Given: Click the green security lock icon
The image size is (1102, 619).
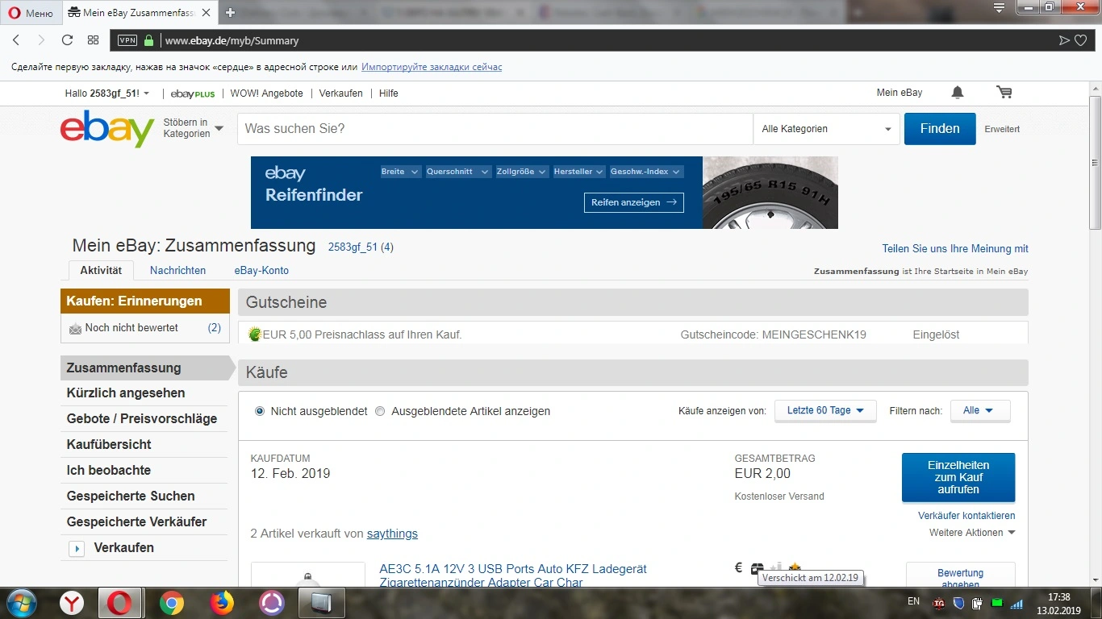Looking at the screenshot, I should point(148,40).
